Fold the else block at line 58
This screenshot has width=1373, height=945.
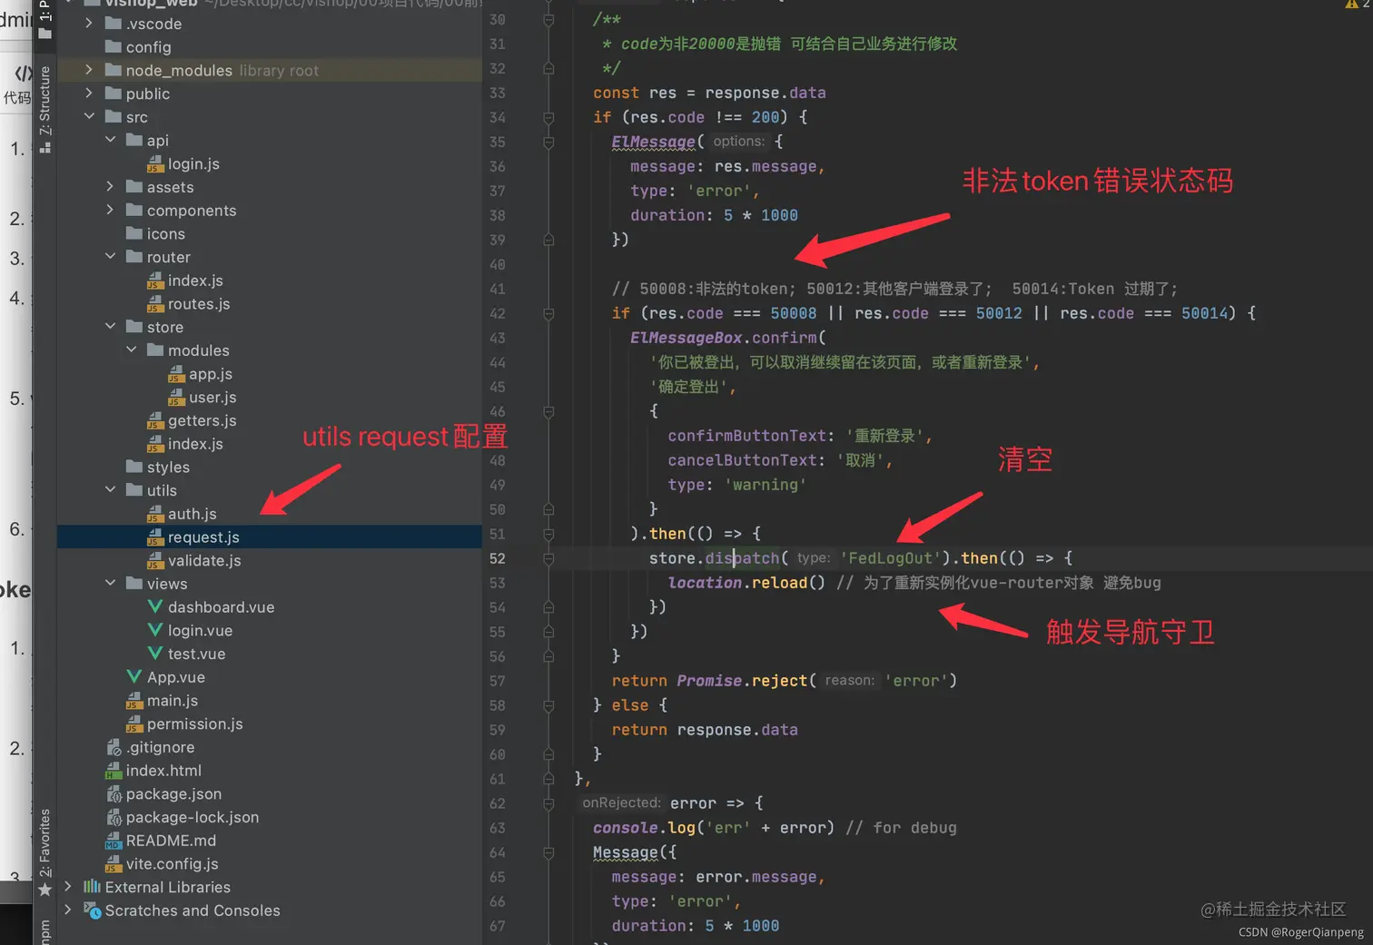coord(548,705)
